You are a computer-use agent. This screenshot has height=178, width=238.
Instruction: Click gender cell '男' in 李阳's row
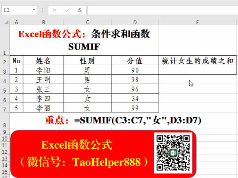(88, 70)
